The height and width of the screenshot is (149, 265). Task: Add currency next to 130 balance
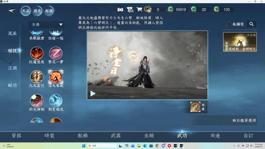217,10
